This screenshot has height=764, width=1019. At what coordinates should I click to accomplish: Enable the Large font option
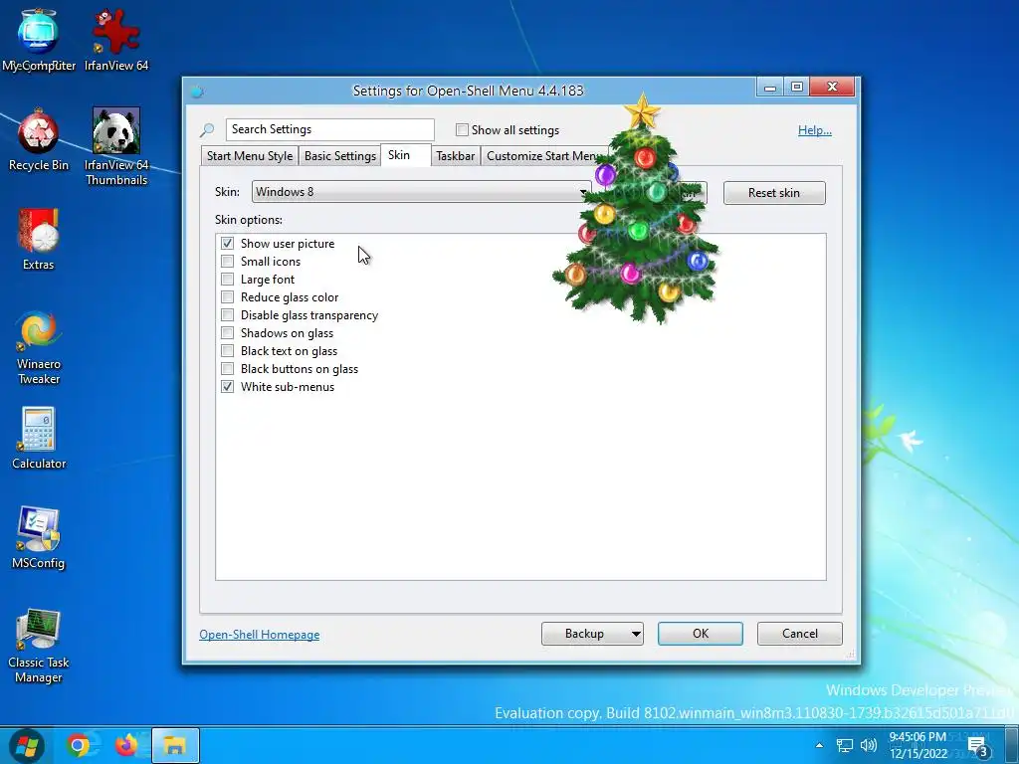pyautogui.click(x=228, y=280)
